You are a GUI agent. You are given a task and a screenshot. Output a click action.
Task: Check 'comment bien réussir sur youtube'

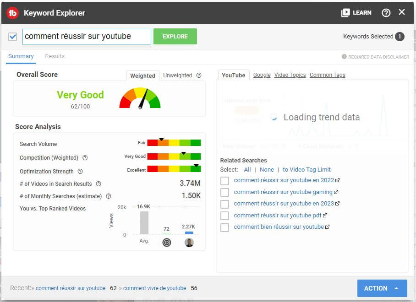224,227
